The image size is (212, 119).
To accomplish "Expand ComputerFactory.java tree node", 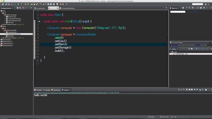I will 5,19.
